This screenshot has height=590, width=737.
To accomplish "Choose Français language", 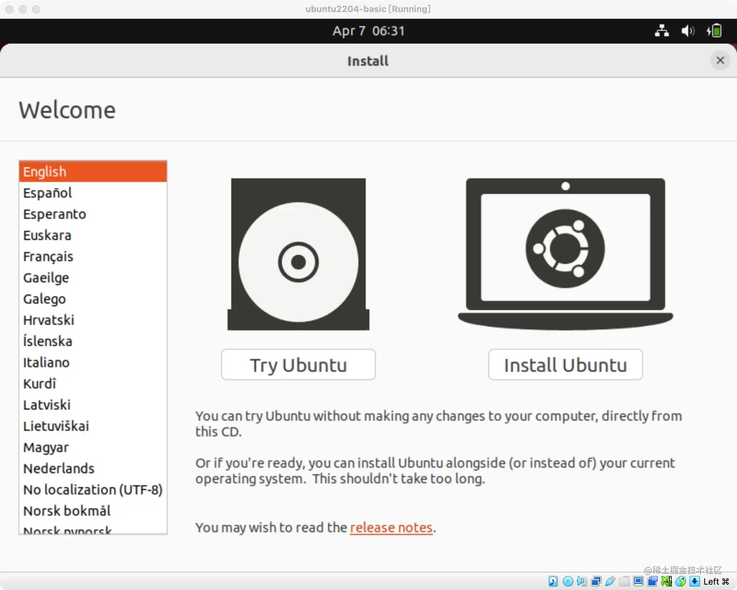I will click(x=93, y=256).
